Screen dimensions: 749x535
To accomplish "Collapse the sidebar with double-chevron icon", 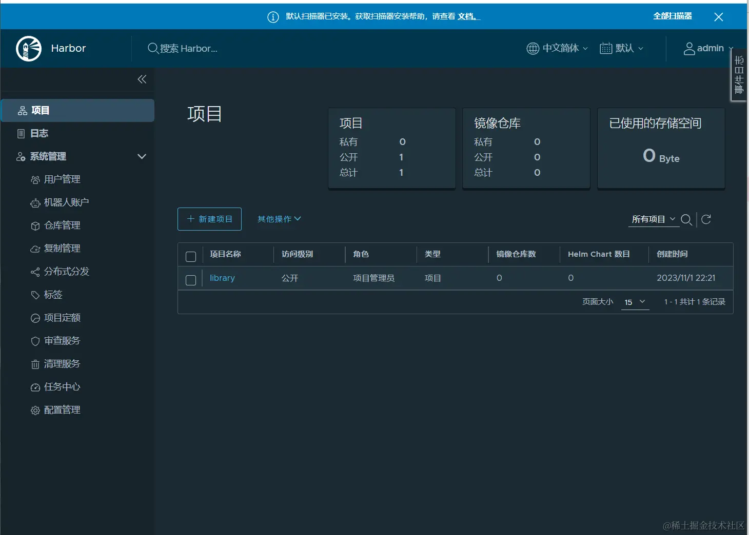I will tap(142, 79).
